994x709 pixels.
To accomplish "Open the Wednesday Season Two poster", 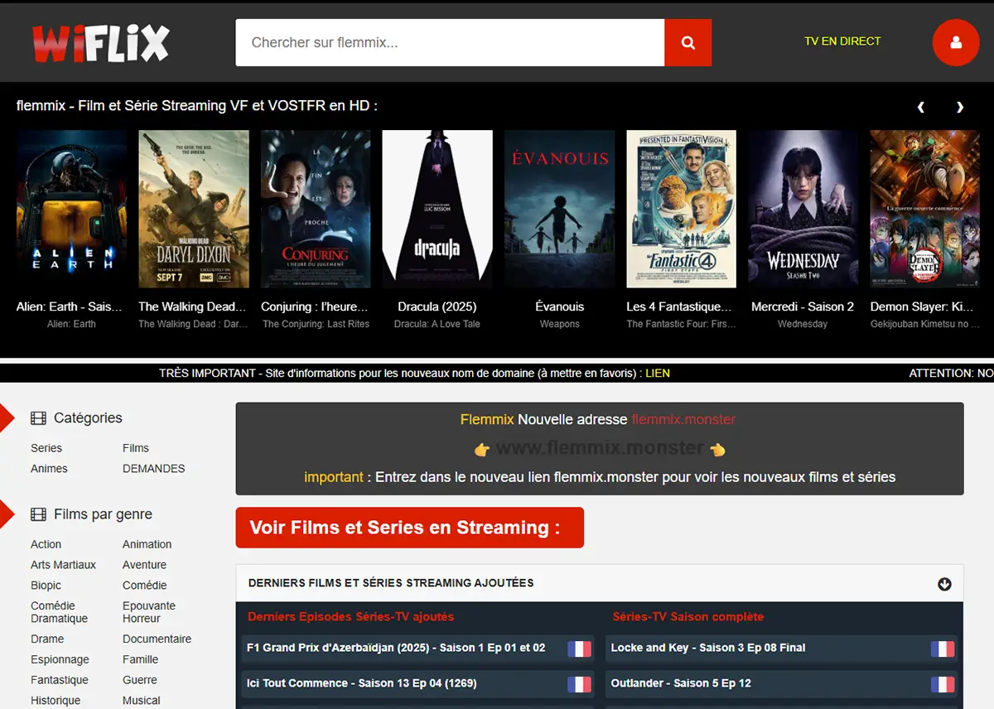I will coord(803,209).
